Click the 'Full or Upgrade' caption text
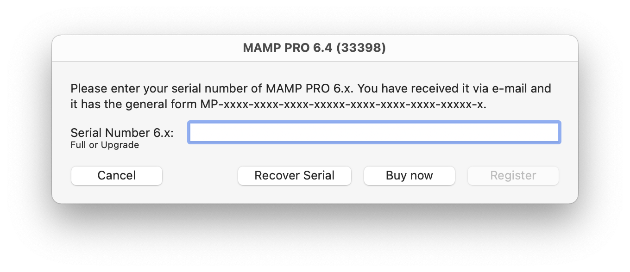The image size is (630, 272). [104, 145]
